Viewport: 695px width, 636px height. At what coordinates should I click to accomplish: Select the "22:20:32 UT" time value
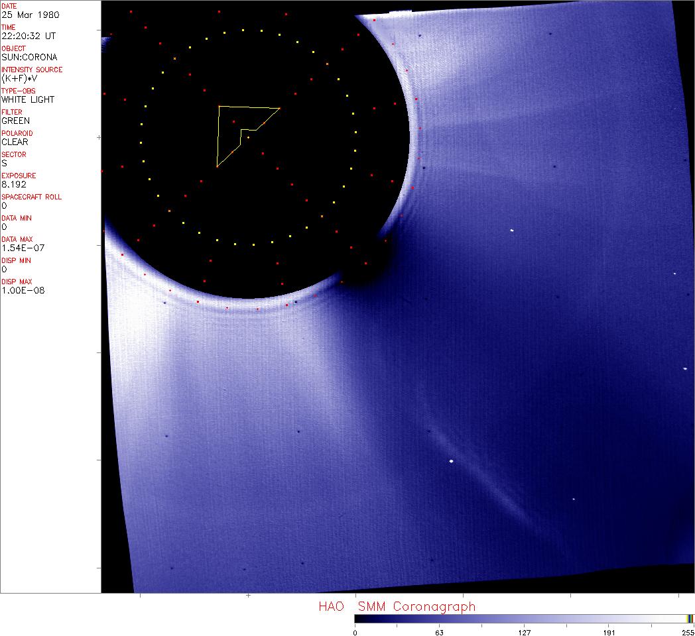pyautogui.click(x=28, y=36)
